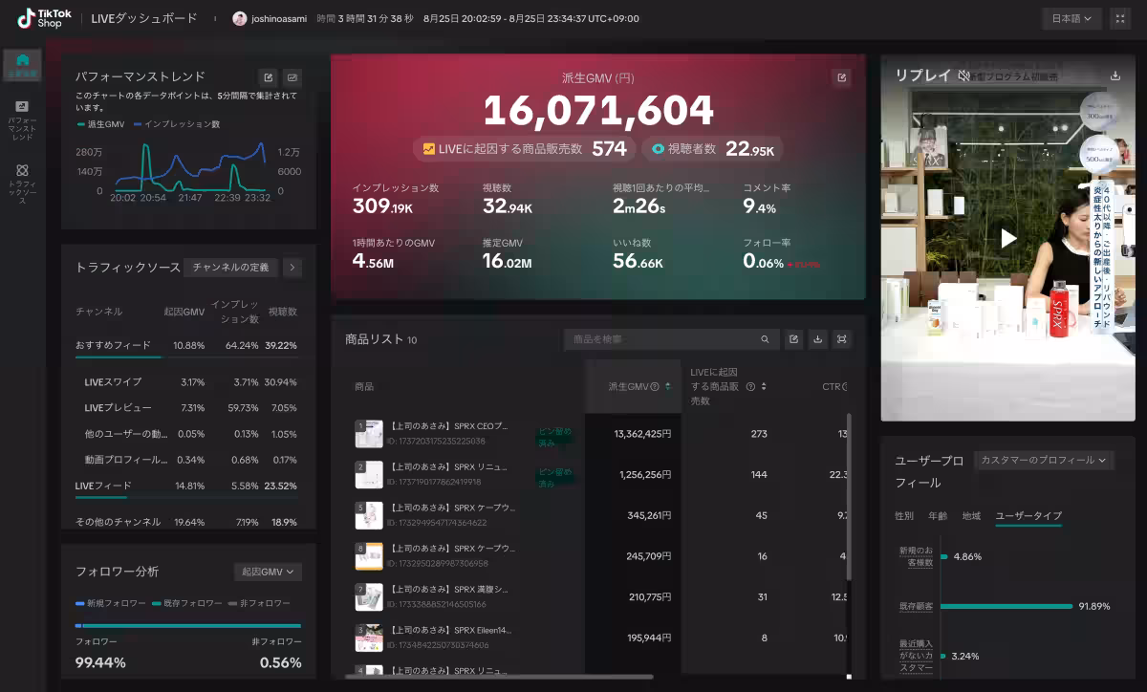Go to トラフィックソース in the sidebar

(x=22, y=184)
